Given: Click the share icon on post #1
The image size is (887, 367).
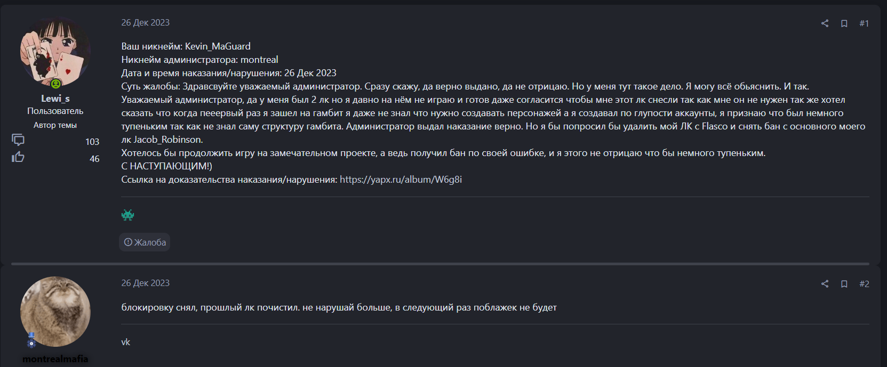Looking at the screenshot, I should point(825,23).
